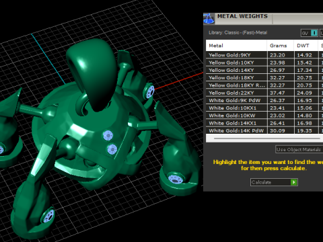Sort by the Metal column header

pyautogui.click(x=236, y=46)
